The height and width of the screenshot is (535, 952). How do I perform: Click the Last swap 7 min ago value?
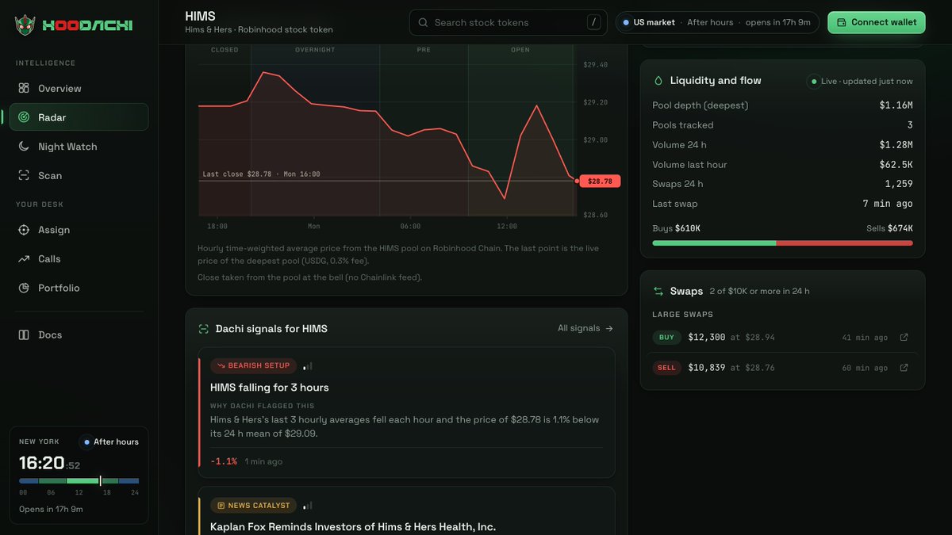click(x=887, y=204)
